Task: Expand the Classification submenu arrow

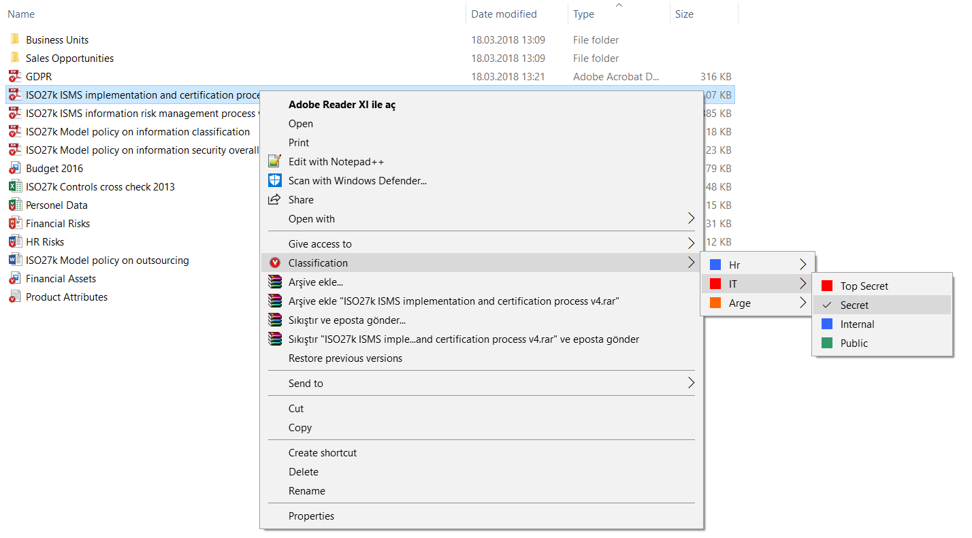Action: tap(691, 263)
